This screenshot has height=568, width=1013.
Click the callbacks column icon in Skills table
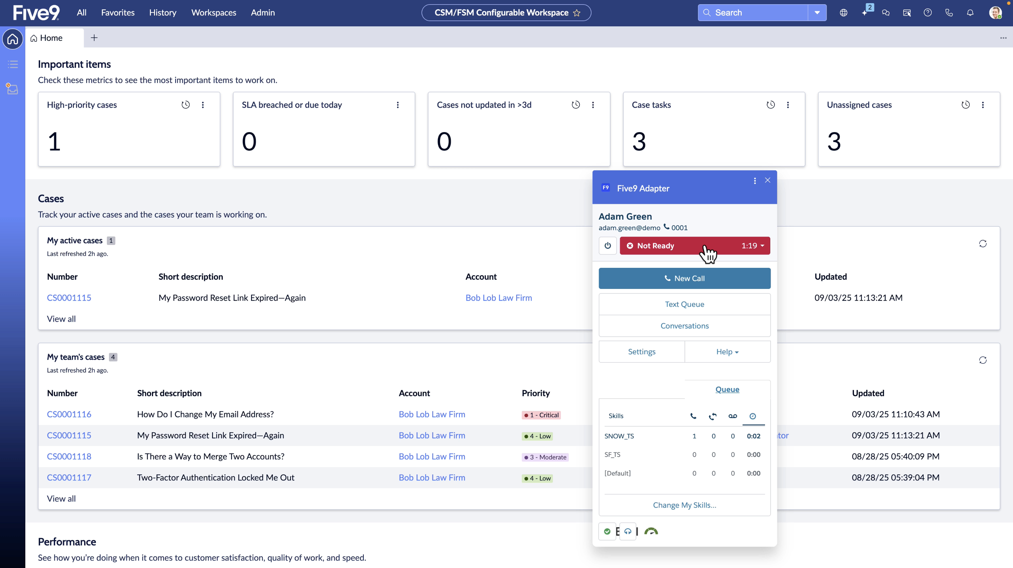pyautogui.click(x=713, y=416)
